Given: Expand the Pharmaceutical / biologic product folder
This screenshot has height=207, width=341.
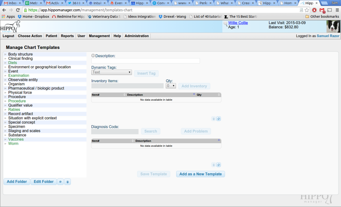Looking at the screenshot, I should (5, 88).
